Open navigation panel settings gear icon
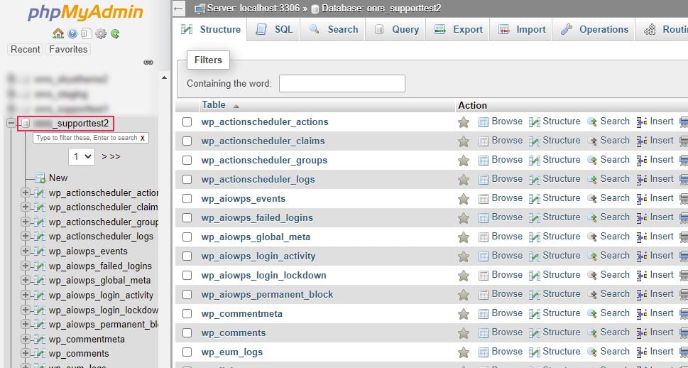 tap(101, 33)
